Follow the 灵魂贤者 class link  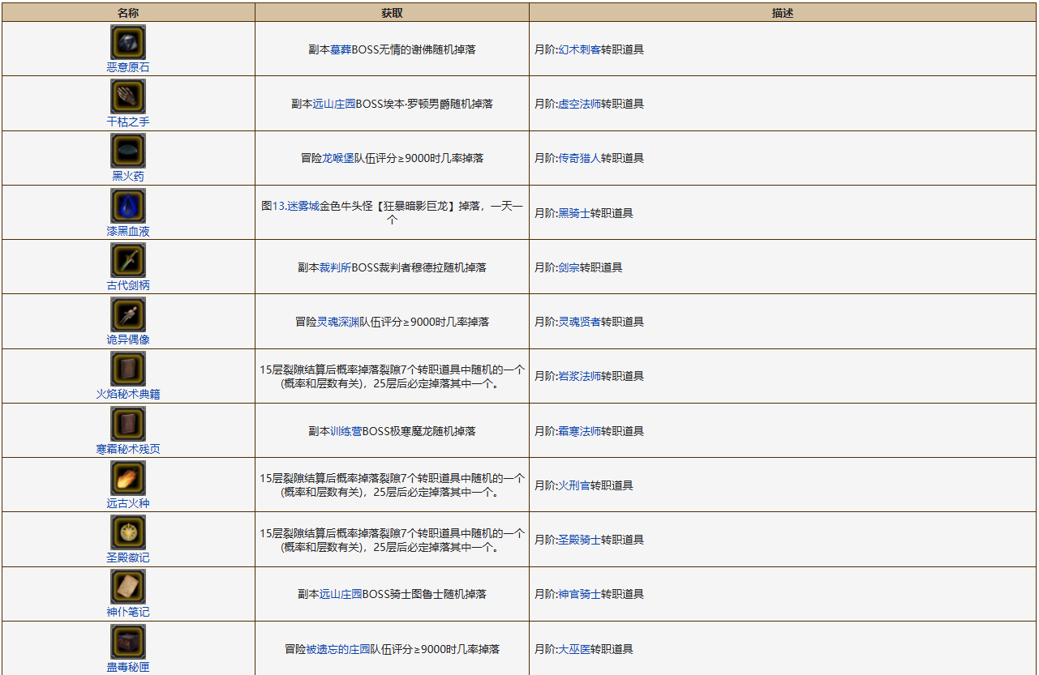click(579, 322)
